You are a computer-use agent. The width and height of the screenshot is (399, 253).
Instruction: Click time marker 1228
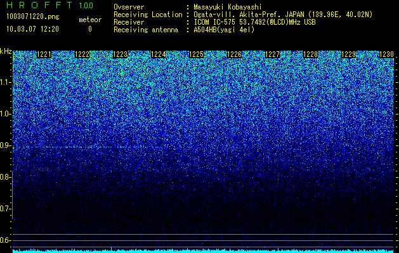(311, 54)
